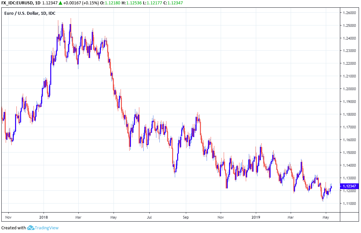
Task: Click the green up-arrow change indicator
Action: 60,3
